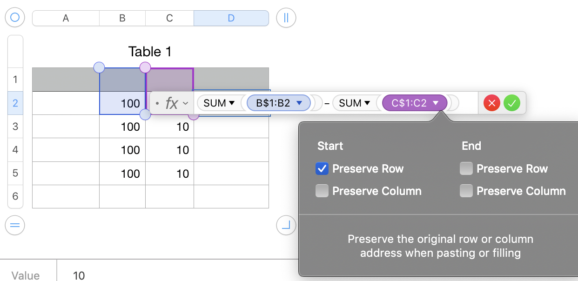Open the C$1:C2 reference dropdown arrow
The width and height of the screenshot is (578, 281).
(x=436, y=103)
